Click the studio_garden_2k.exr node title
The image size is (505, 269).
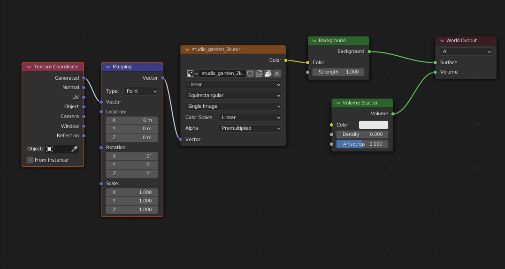tap(216, 50)
